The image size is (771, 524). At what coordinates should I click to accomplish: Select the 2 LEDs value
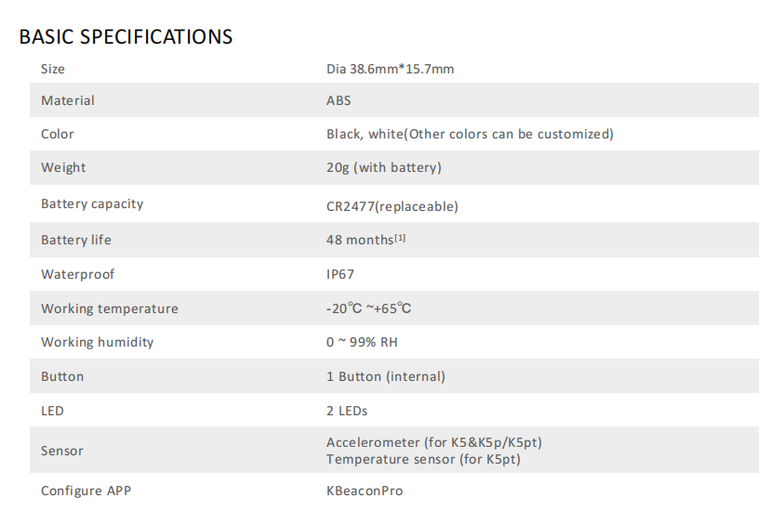point(347,410)
